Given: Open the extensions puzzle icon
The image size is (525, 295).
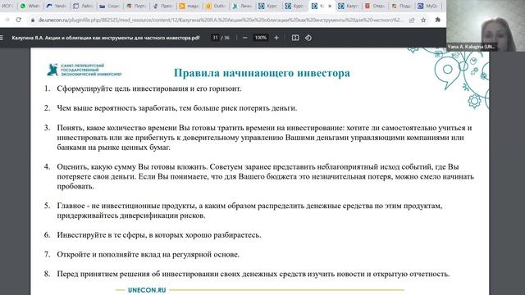Looking at the screenshot, I should pyautogui.click(x=437, y=20).
